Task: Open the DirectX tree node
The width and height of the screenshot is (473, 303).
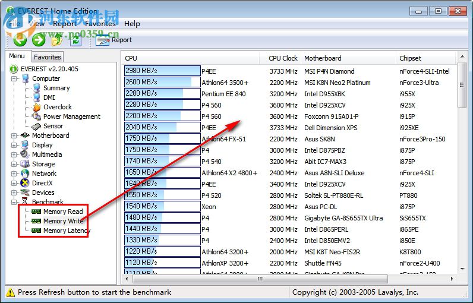Action: click(x=42, y=183)
